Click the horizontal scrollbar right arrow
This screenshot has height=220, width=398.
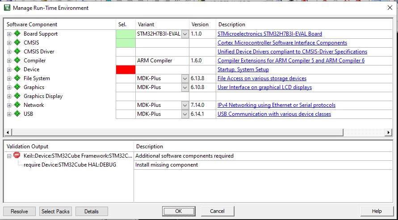pyautogui.click(x=388, y=132)
